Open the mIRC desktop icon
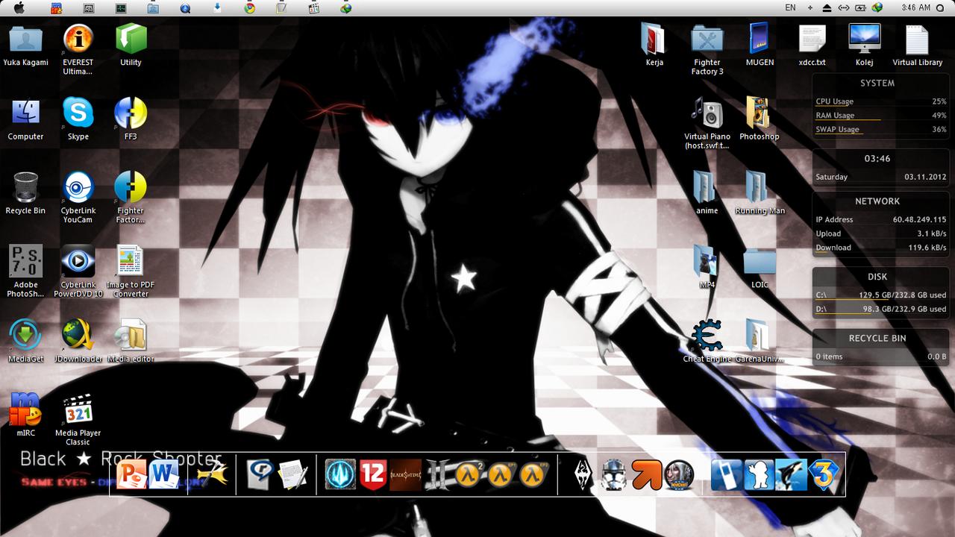The width and height of the screenshot is (955, 537). coord(25,409)
